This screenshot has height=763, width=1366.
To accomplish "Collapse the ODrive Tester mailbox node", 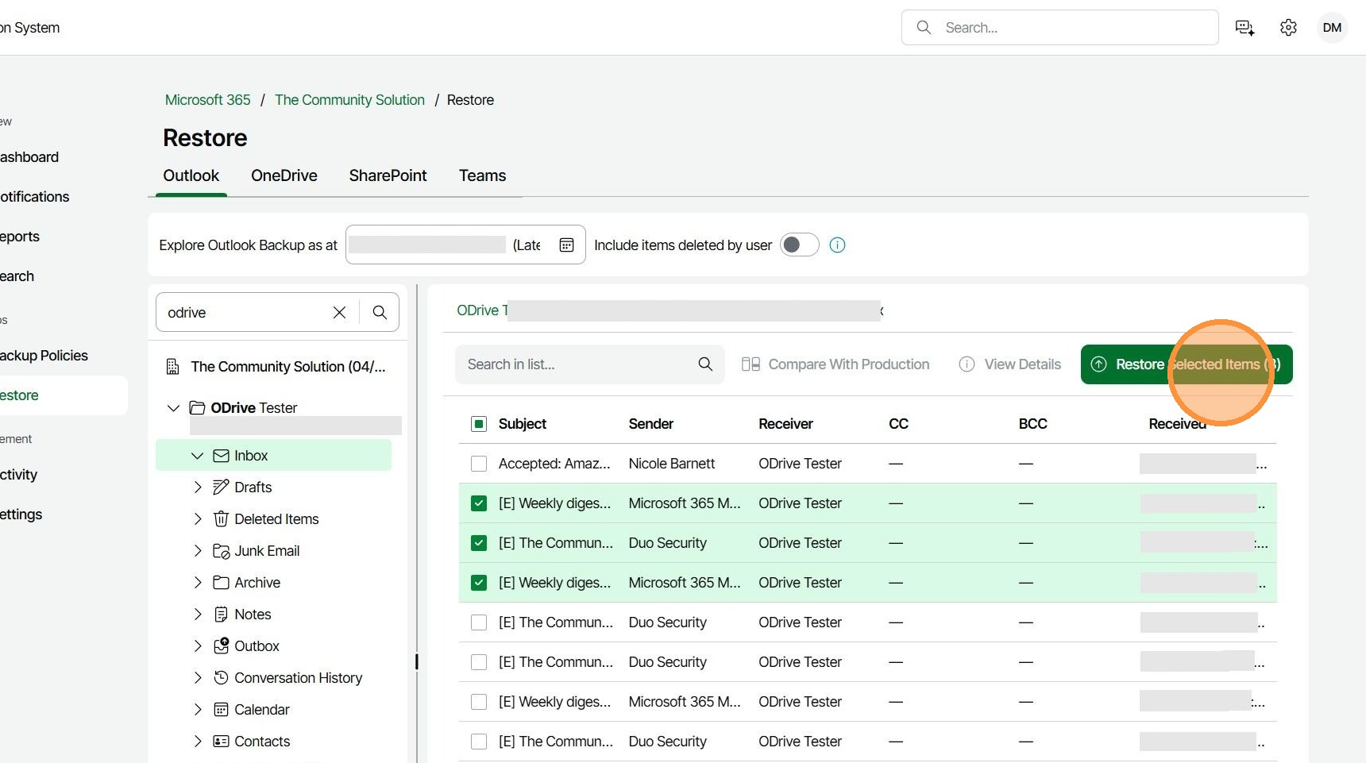I will point(173,408).
